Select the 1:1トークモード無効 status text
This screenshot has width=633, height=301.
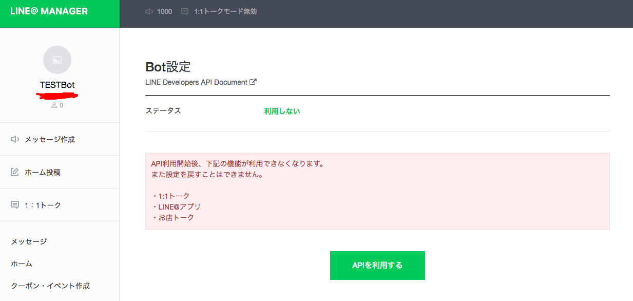pos(225,11)
